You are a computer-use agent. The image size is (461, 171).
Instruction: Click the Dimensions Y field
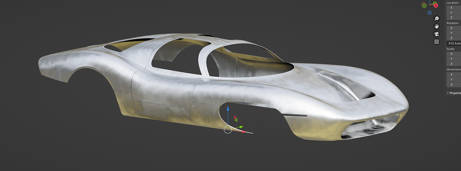(x=454, y=79)
